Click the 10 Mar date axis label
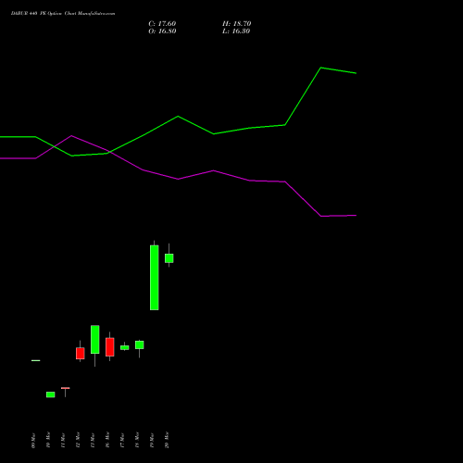The width and height of the screenshot is (463, 463). pyautogui.click(x=48, y=441)
